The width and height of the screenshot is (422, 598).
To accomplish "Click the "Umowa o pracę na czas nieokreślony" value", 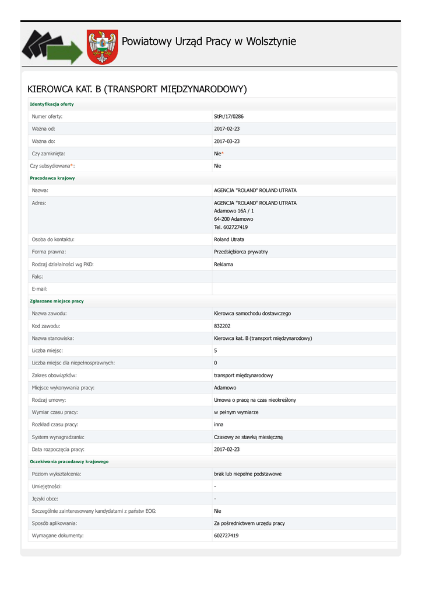I will tap(255, 400).
